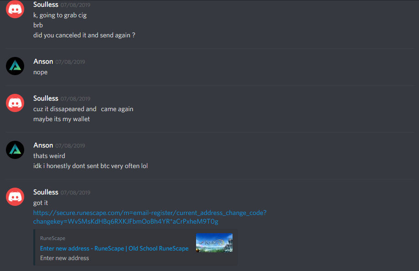The image size is (419, 271).
Task: Click Anson username above "thats weird"
Action: (43, 145)
